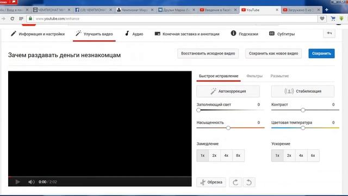Click Восстановить исходное видео button
348x196 pixels.
(208, 53)
